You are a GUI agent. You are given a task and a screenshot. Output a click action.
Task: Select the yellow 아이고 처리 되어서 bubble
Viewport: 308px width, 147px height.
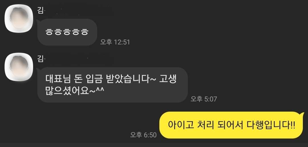coord(232,125)
